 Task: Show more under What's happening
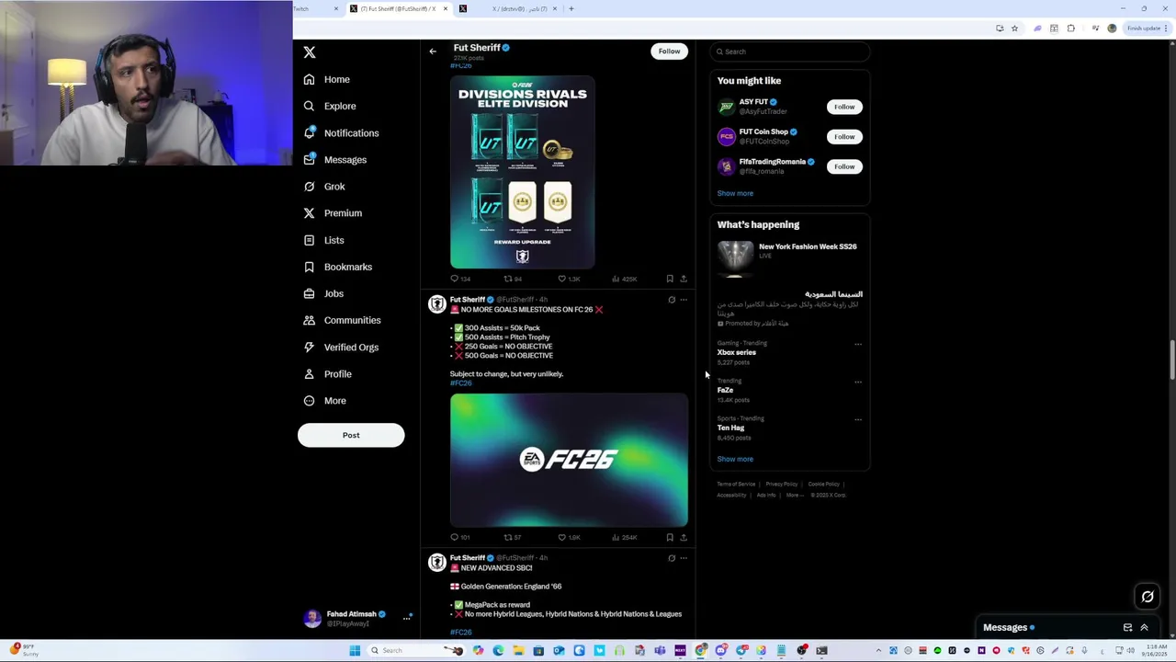click(x=735, y=459)
